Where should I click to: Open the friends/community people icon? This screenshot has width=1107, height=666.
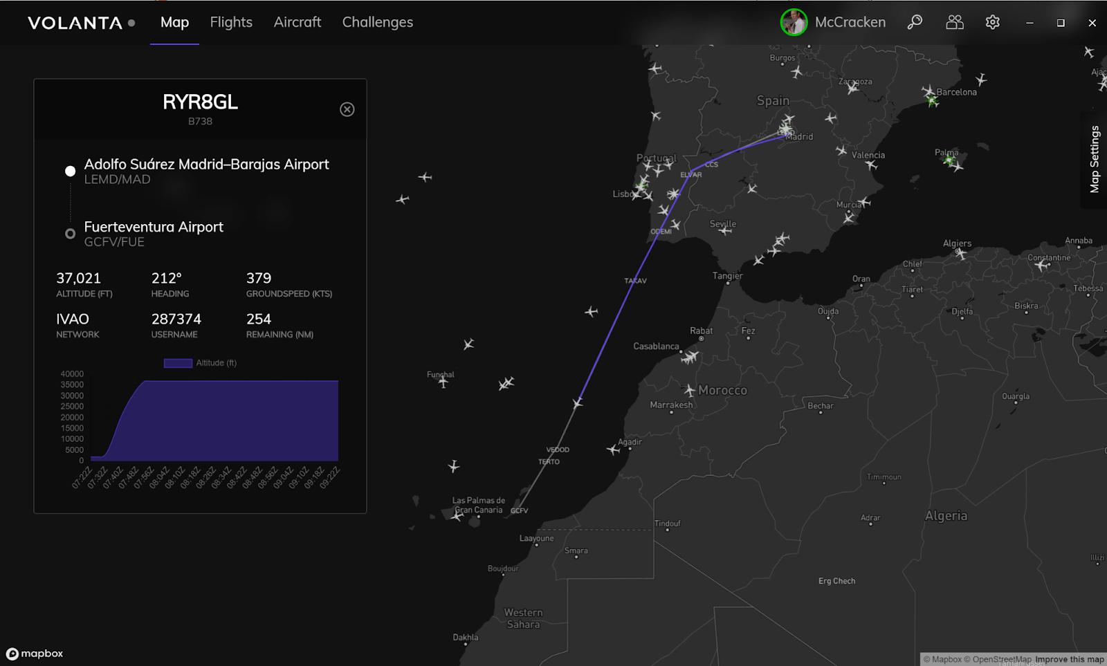point(955,22)
